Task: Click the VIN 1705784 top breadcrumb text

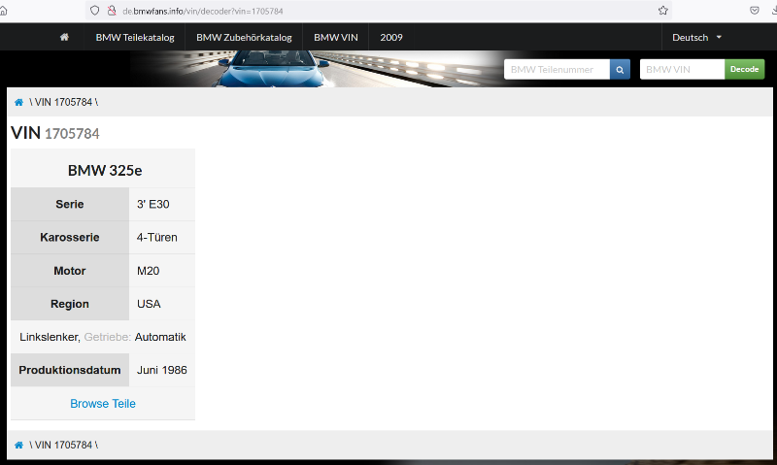Action: click(x=63, y=102)
